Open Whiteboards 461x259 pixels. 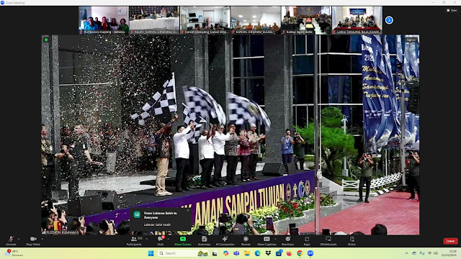tap(328, 241)
